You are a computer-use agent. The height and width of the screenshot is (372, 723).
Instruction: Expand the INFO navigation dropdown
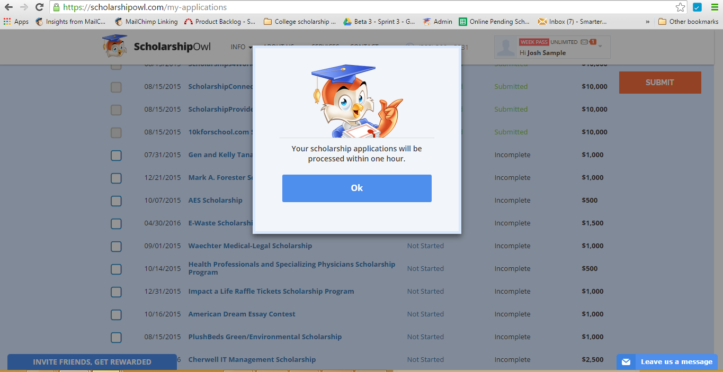(239, 47)
